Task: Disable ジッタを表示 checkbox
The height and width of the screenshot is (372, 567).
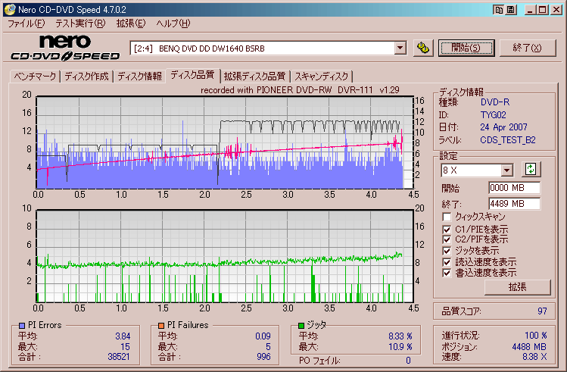Action: pos(447,251)
